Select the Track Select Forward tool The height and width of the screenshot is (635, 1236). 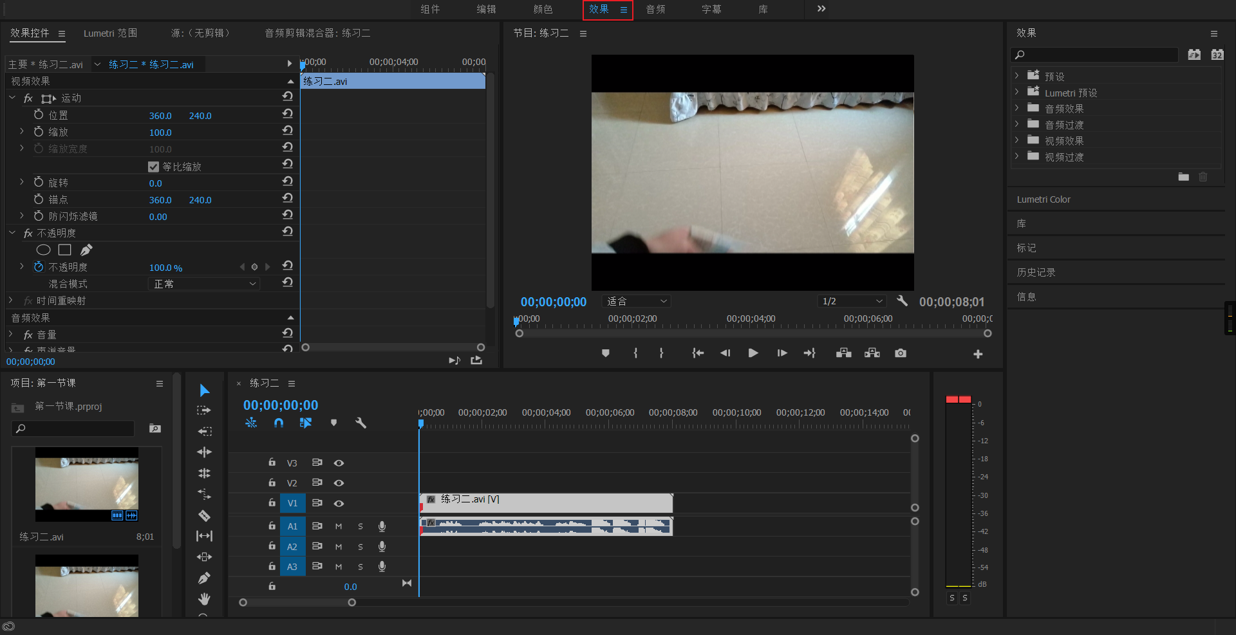[204, 410]
